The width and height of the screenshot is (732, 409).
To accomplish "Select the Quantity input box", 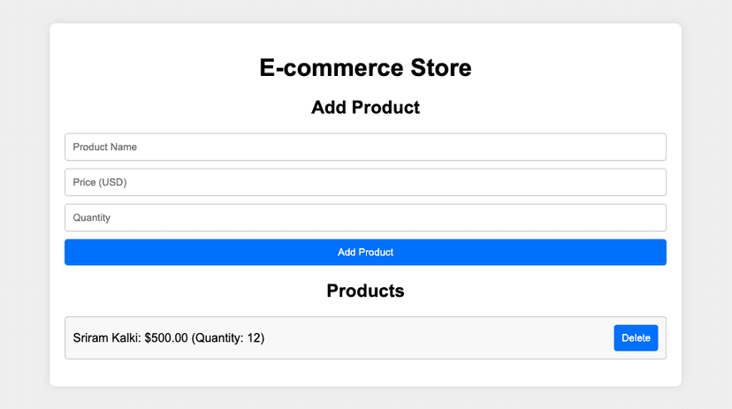I will tap(365, 217).
